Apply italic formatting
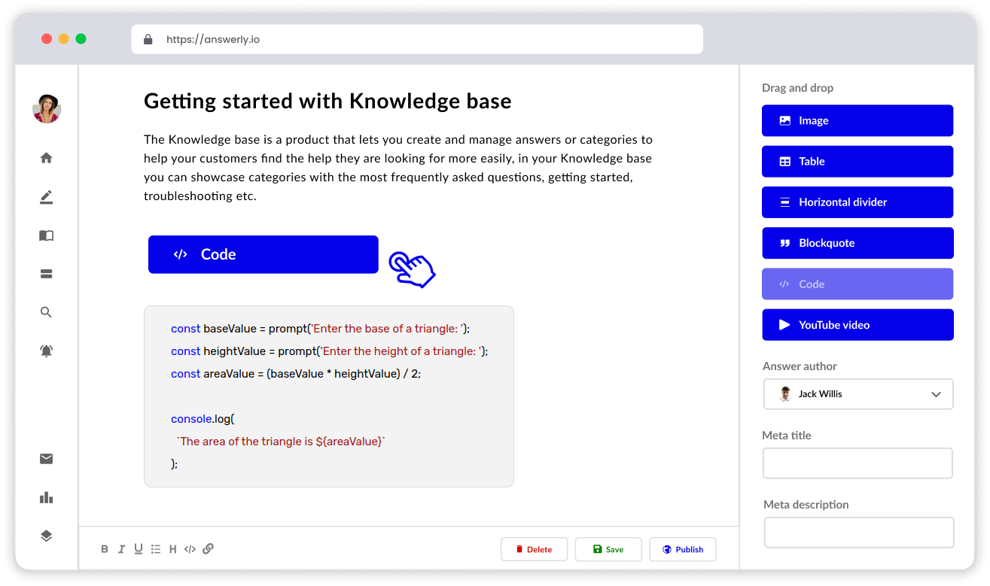The height and width of the screenshot is (586, 990). point(121,549)
